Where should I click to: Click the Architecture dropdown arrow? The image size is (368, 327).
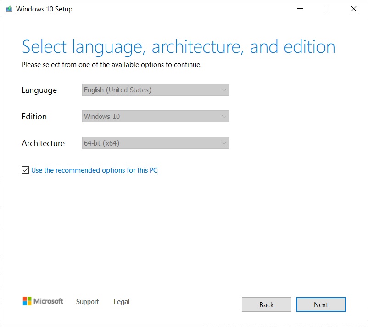224,143
